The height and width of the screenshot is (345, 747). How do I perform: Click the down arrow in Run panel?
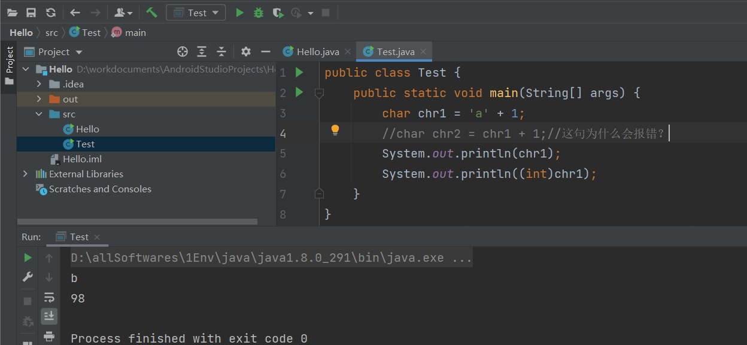pos(49,277)
